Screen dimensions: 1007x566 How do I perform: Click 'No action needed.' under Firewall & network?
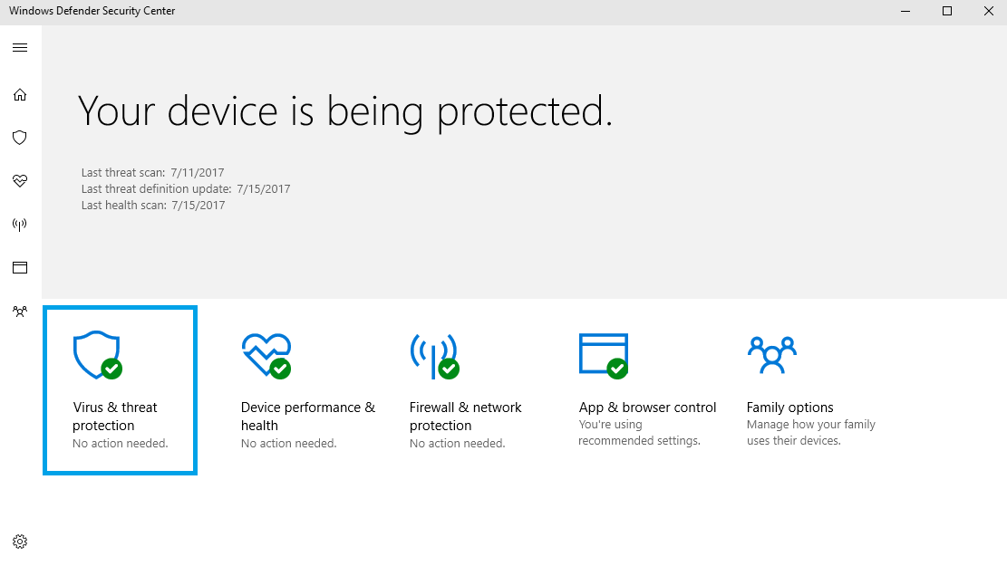click(x=457, y=444)
